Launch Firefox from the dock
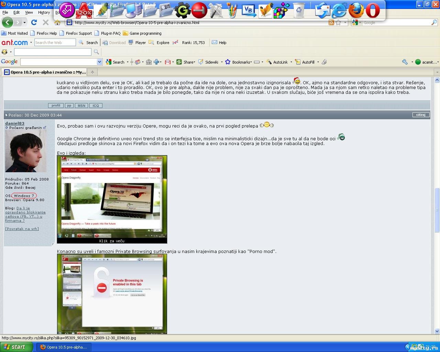 click(356, 10)
